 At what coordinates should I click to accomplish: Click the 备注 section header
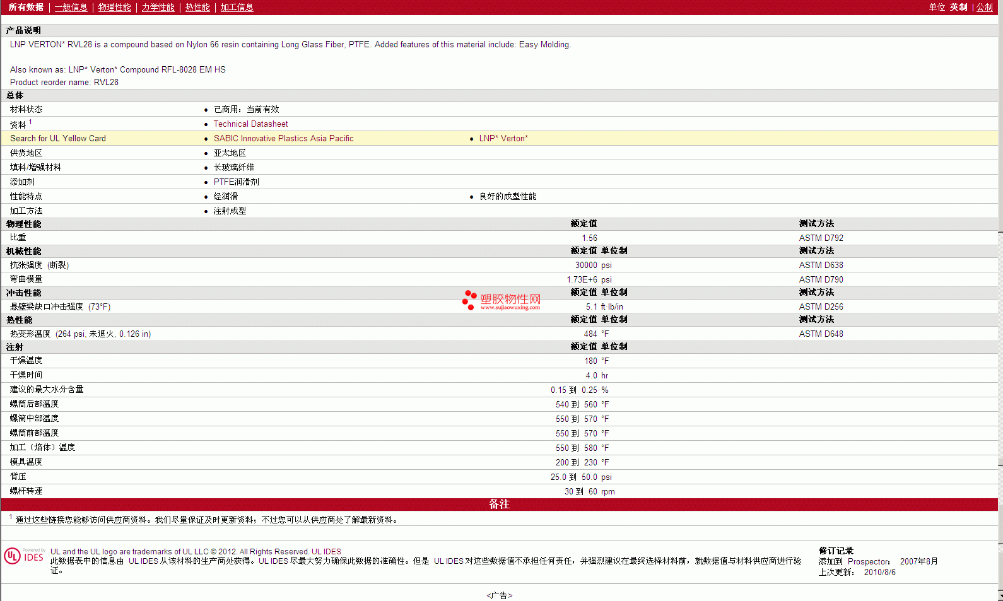499,505
